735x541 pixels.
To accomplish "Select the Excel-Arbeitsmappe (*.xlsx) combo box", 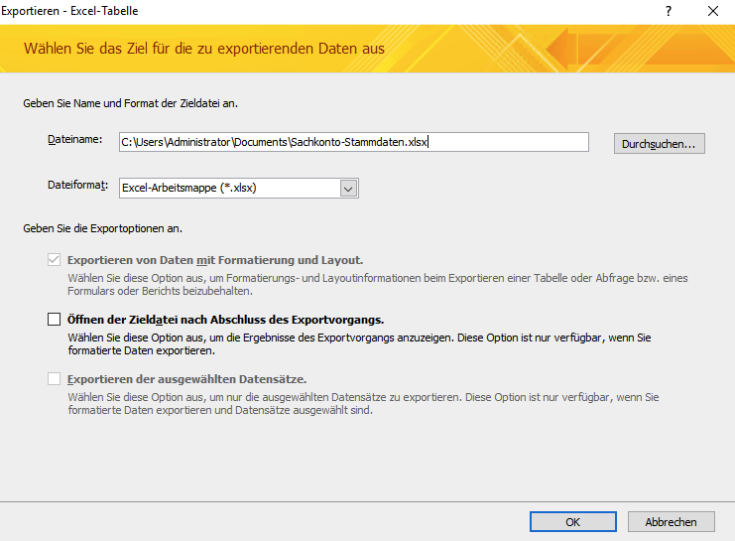I will point(239,189).
